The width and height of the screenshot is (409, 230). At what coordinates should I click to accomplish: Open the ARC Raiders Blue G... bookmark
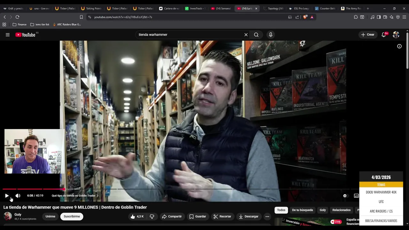point(67,24)
